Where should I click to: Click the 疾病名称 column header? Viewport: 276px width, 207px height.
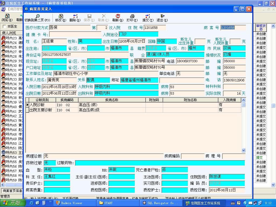(x=112, y=100)
